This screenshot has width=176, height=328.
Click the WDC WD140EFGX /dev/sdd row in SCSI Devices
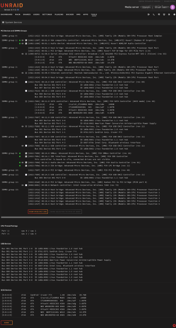44,315
